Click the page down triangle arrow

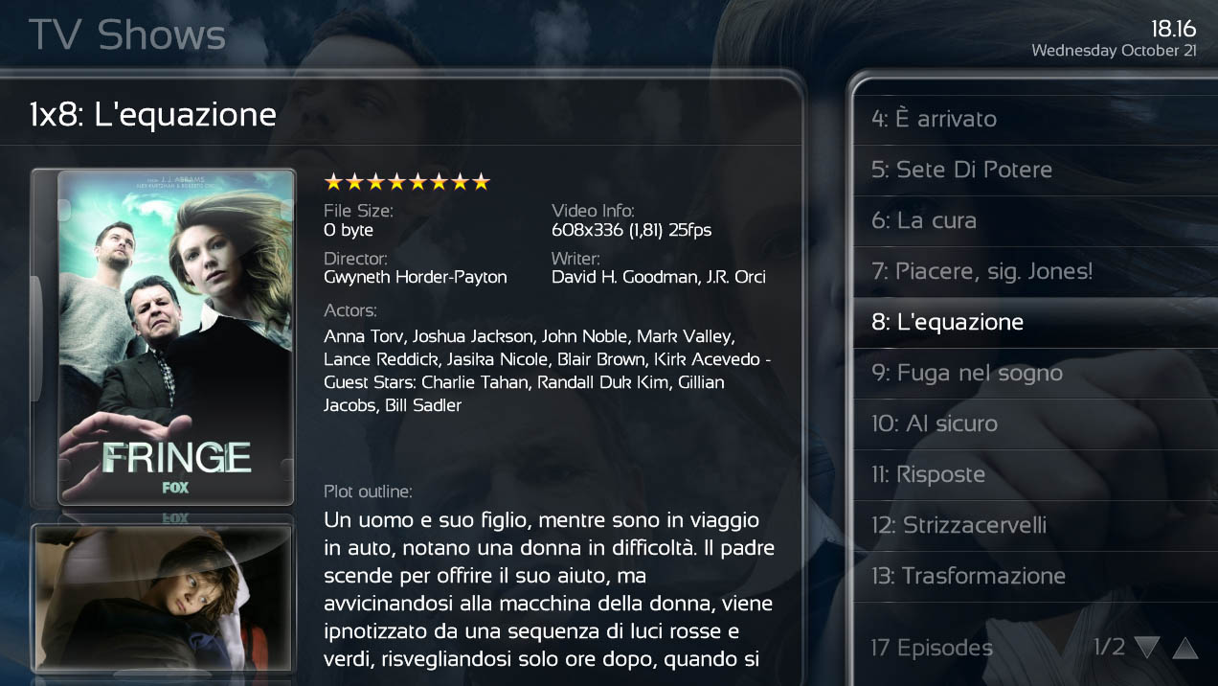click(x=1147, y=649)
